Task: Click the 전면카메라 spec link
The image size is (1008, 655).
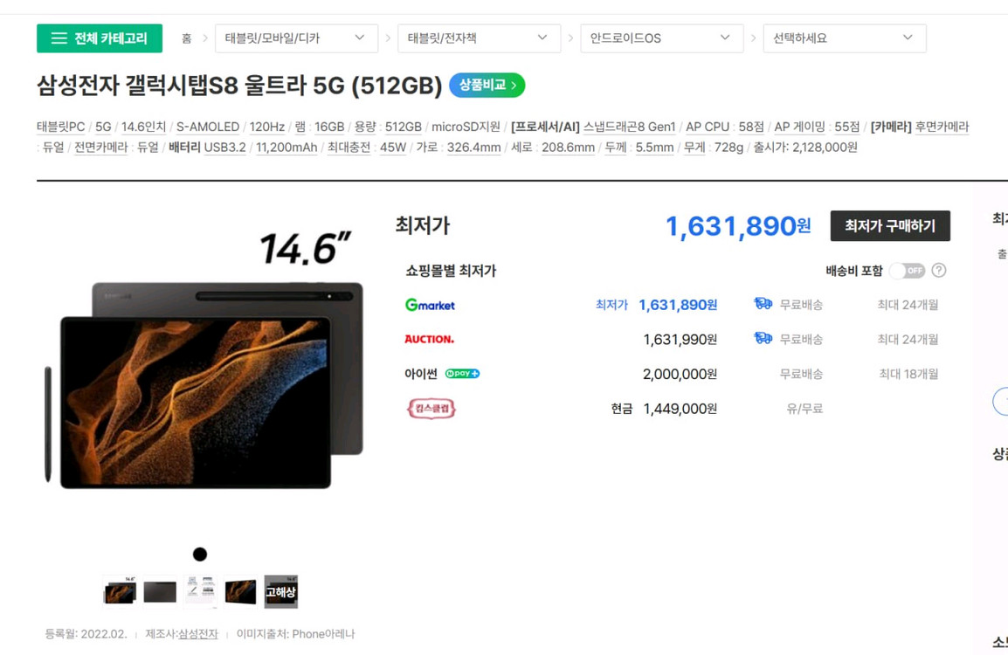Action: pyautogui.click(x=101, y=148)
